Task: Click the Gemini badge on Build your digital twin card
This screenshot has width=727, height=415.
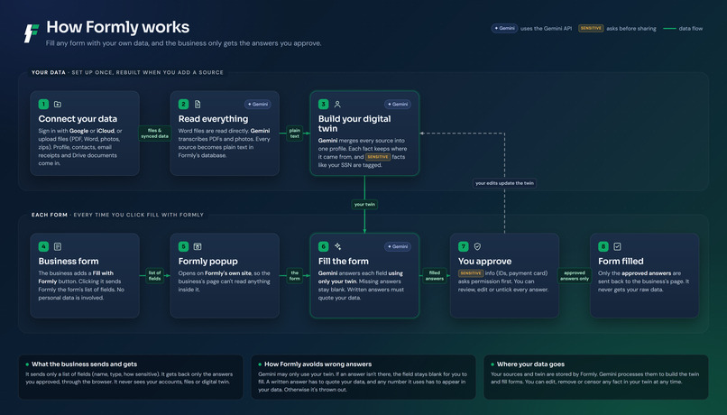Action: click(x=398, y=105)
